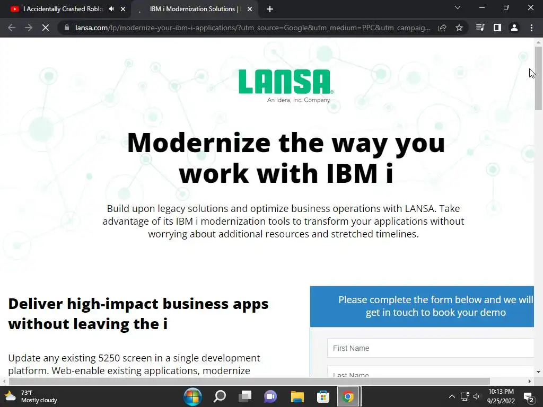Open a new browser tab
Screen dimensions: 543x407
click(270, 9)
